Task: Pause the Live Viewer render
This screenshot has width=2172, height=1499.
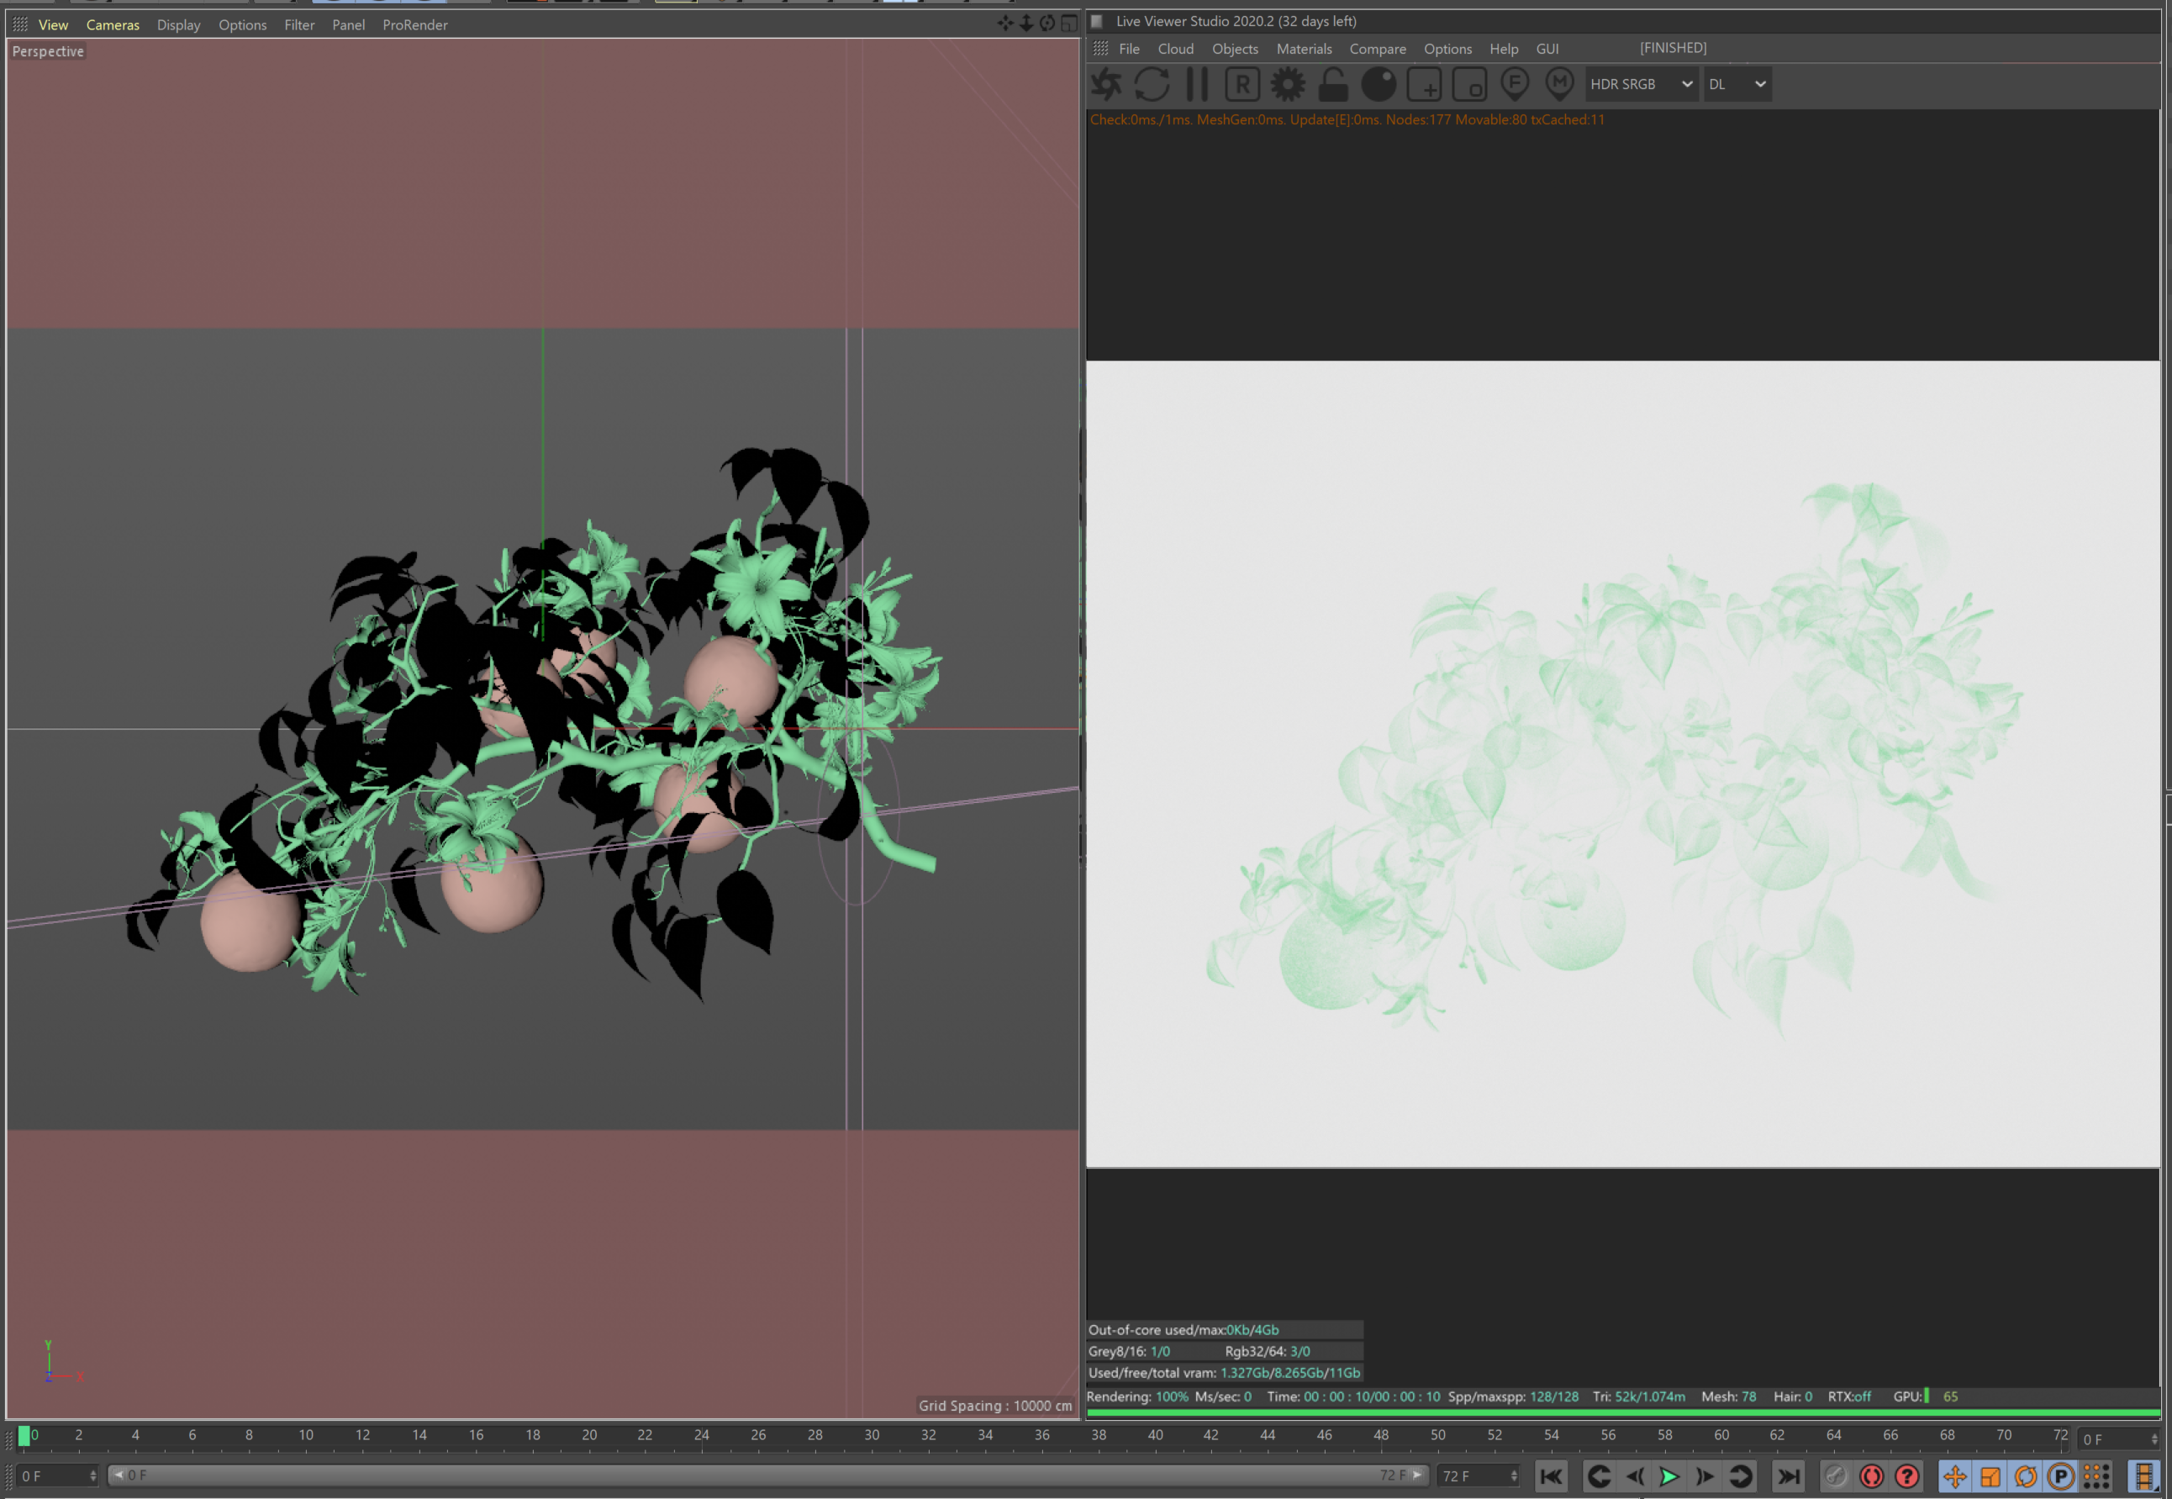Action: click(1196, 85)
